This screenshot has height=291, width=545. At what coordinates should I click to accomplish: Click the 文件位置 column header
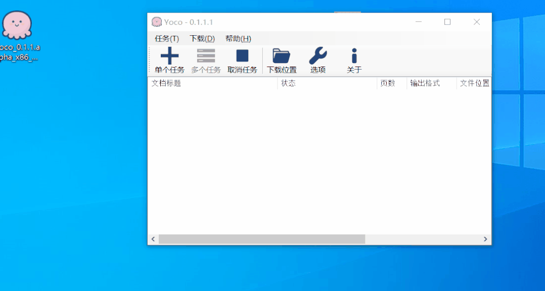[474, 84]
